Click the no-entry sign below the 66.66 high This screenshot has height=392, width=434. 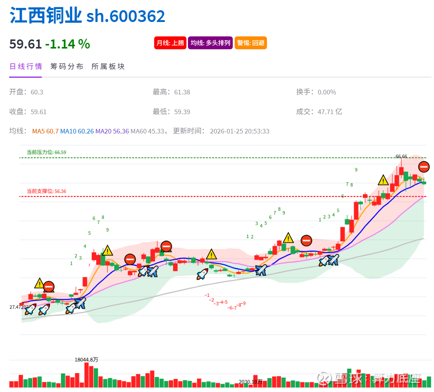point(424,167)
